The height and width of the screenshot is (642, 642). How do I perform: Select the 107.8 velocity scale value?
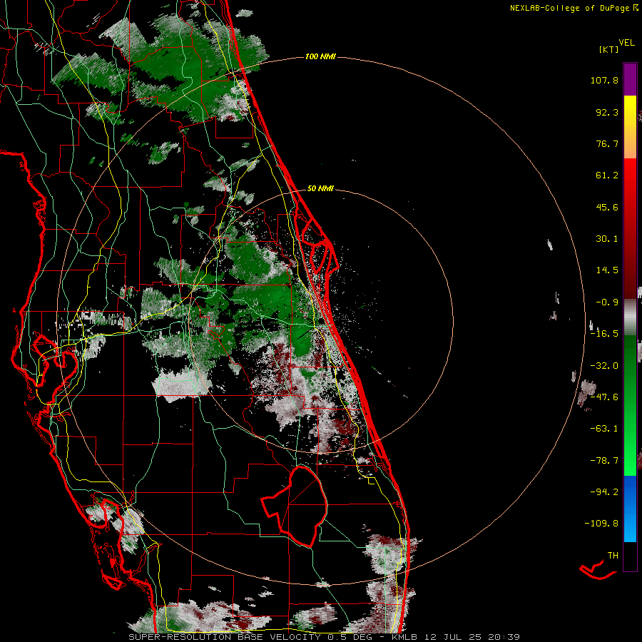tap(604, 80)
